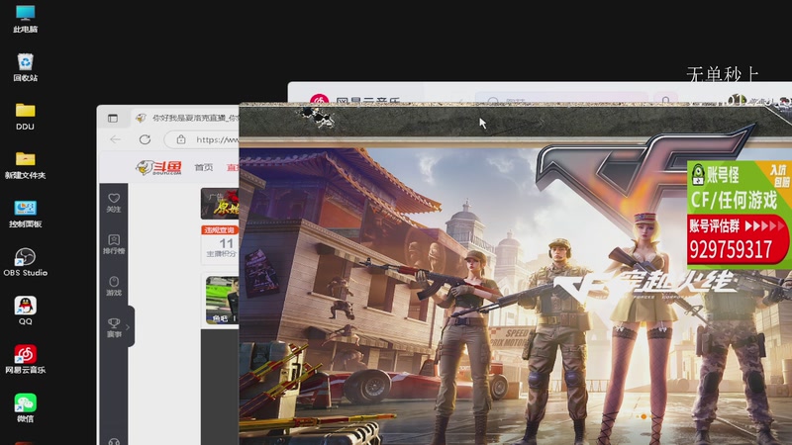The height and width of the screenshot is (445, 792).
Task: Open 排行榜 rankings in Douyu sidebar
Action: pos(114,244)
